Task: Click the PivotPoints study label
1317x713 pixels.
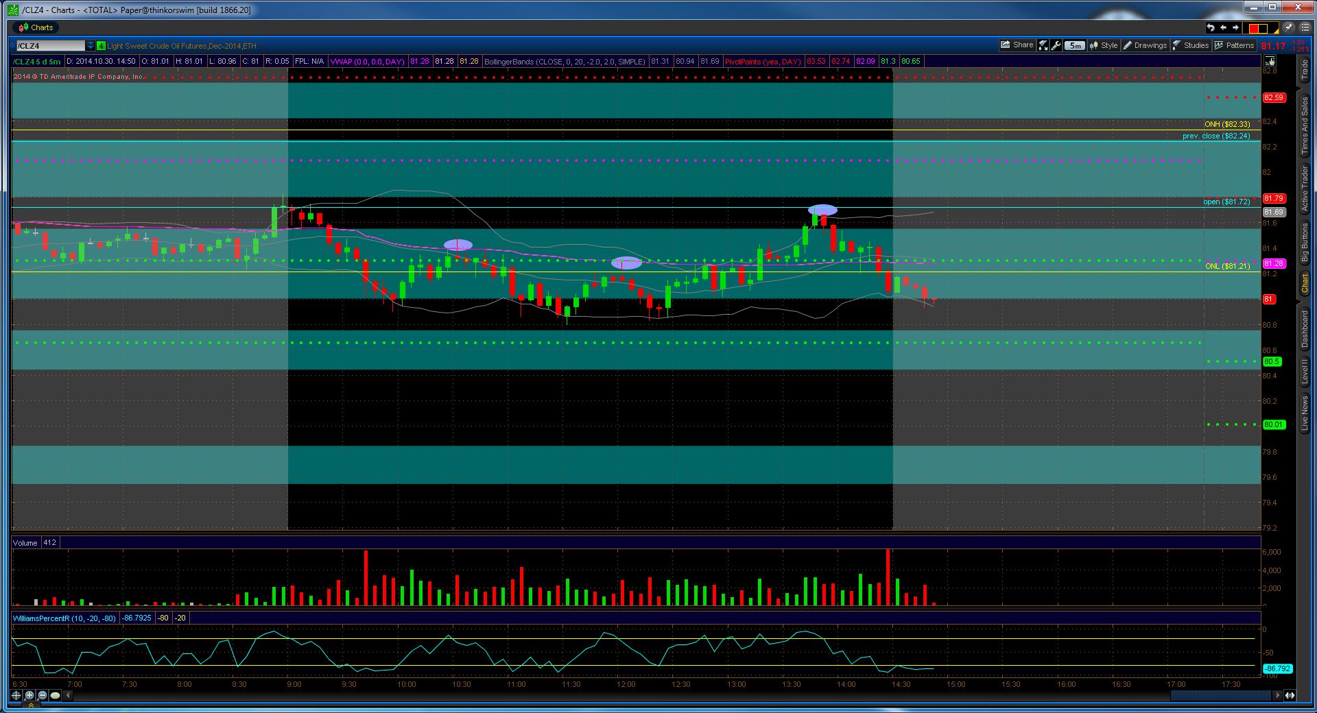Action: click(x=763, y=62)
